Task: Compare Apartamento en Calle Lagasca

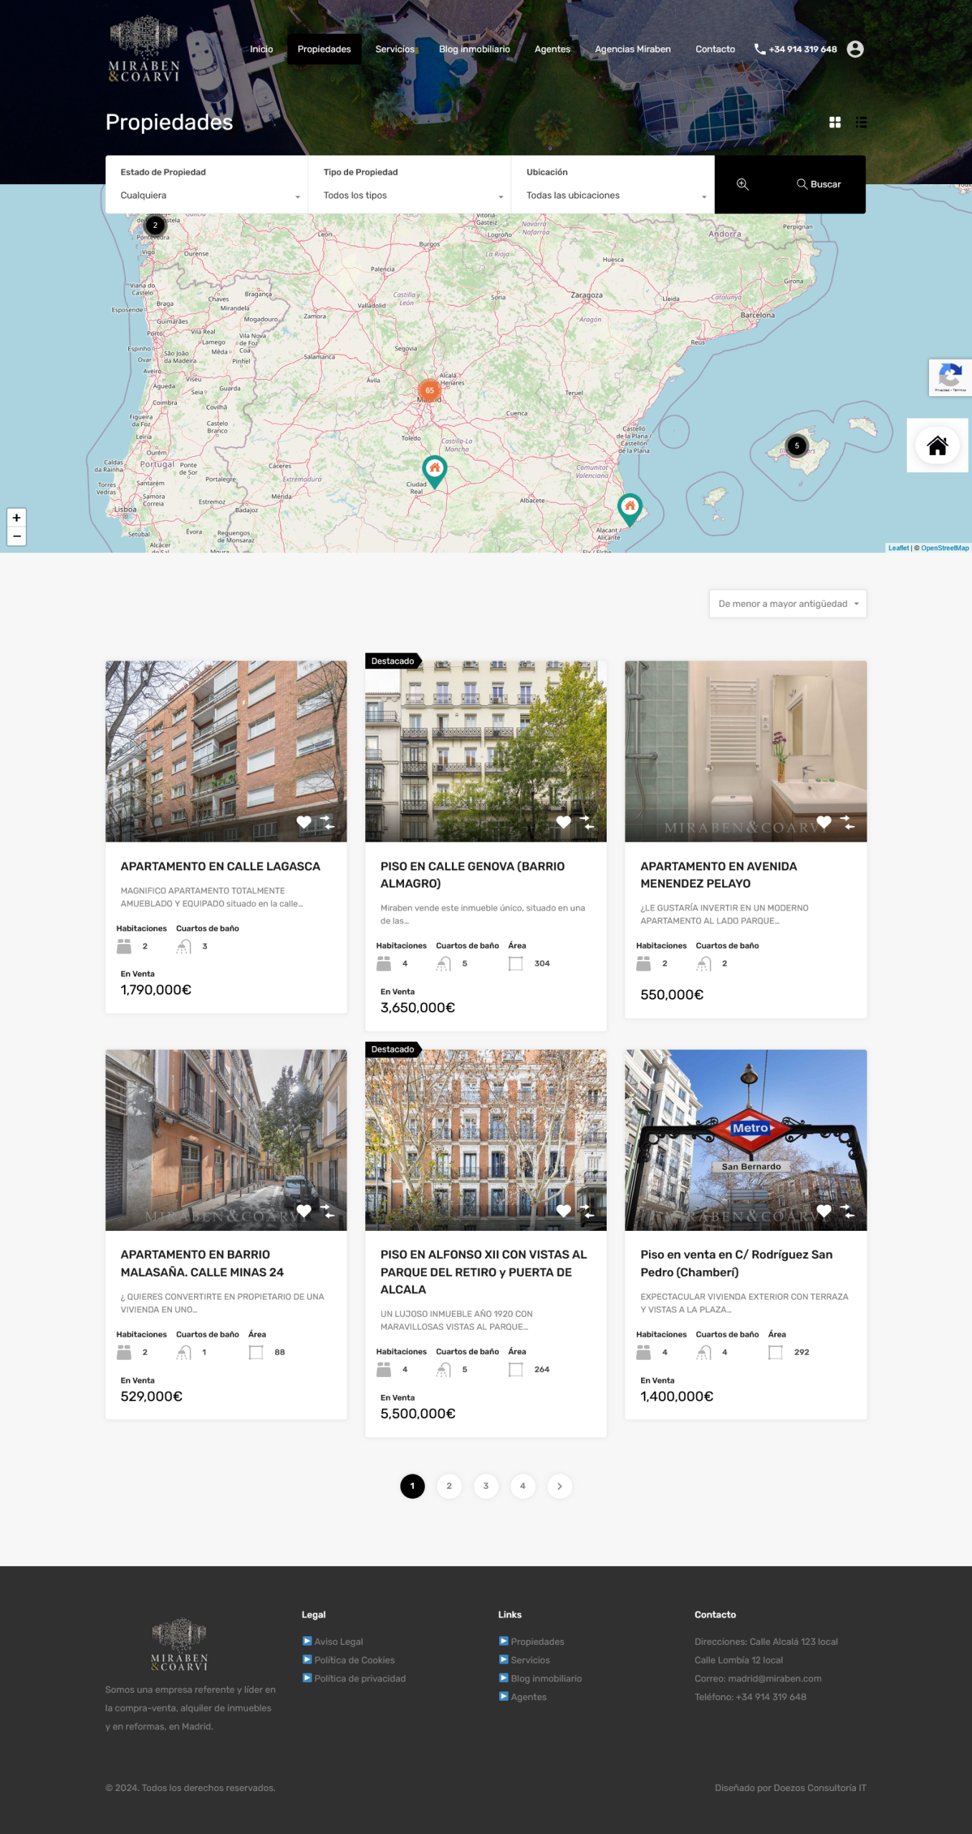Action: click(327, 822)
